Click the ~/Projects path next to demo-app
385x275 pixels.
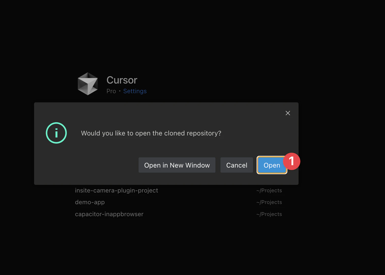pos(269,202)
